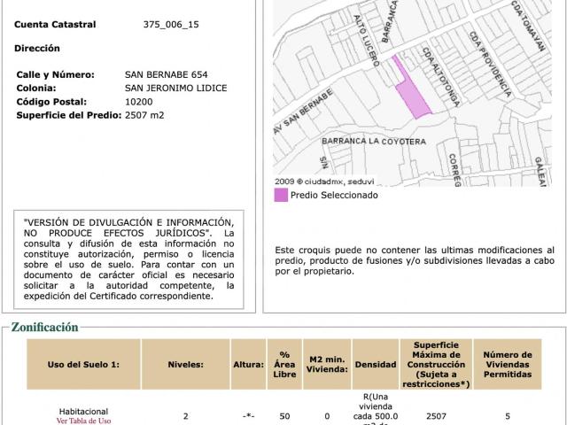
Task: Click the 'Calle y Número:' label
Action: click(55, 74)
